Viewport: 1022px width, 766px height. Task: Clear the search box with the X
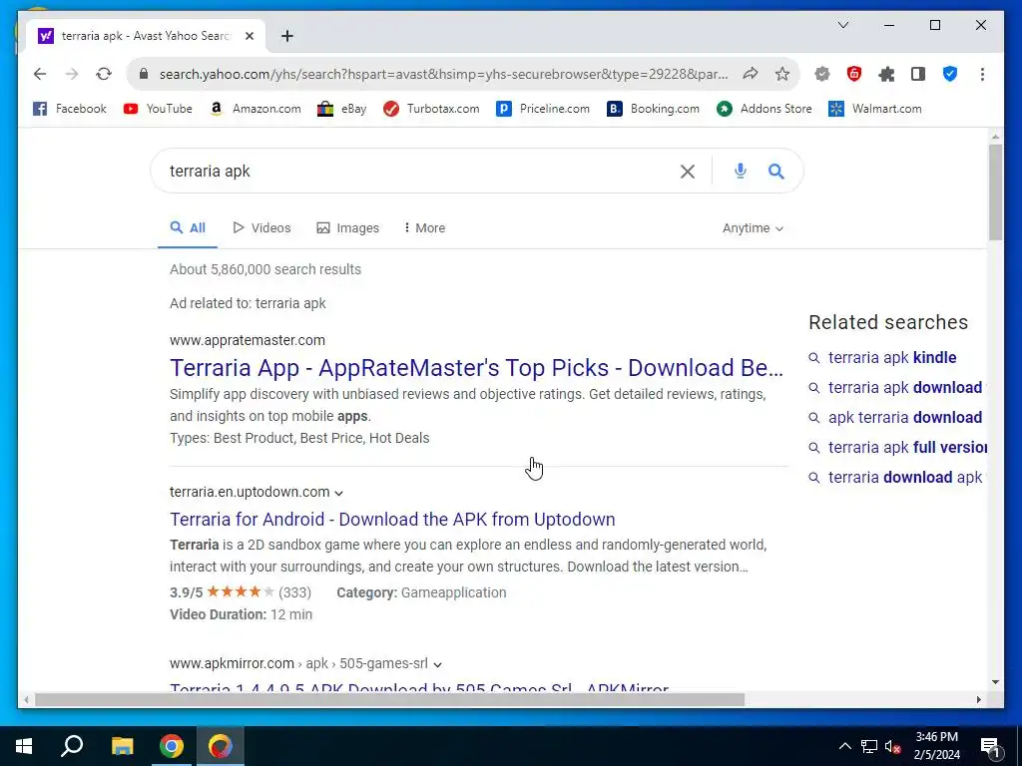coord(687,172)
